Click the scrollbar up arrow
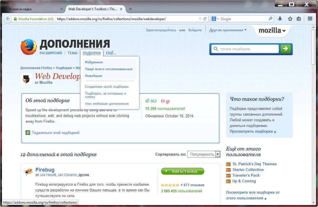Screen dimensions: 318x207 [x=314, y=27]
